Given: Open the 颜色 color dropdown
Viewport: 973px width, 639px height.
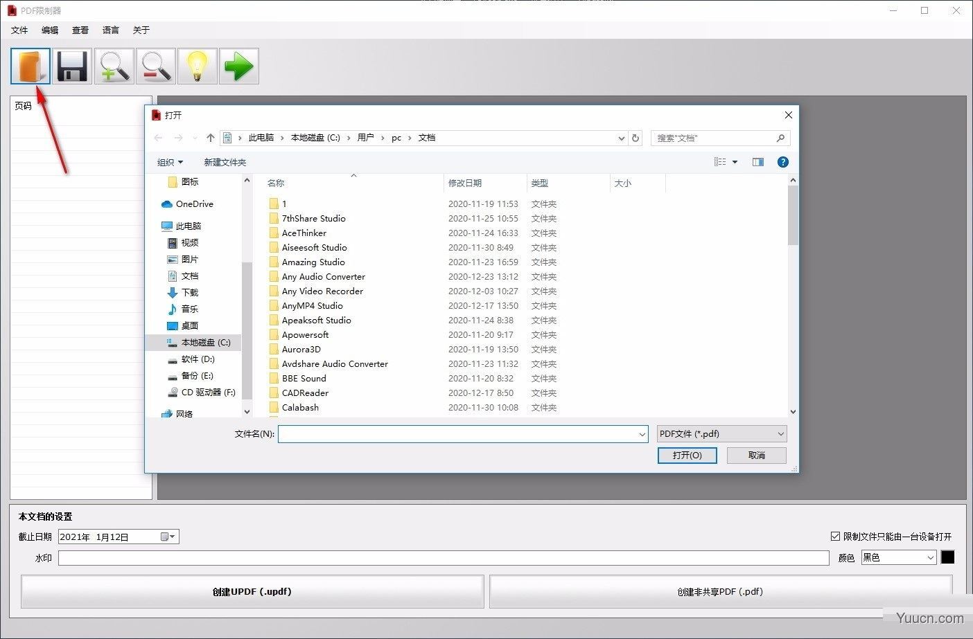Looking at the screenshot, I should coord(930,557).
